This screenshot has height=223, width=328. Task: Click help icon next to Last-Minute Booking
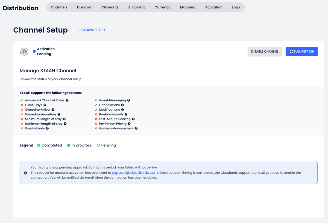[133, 119]
